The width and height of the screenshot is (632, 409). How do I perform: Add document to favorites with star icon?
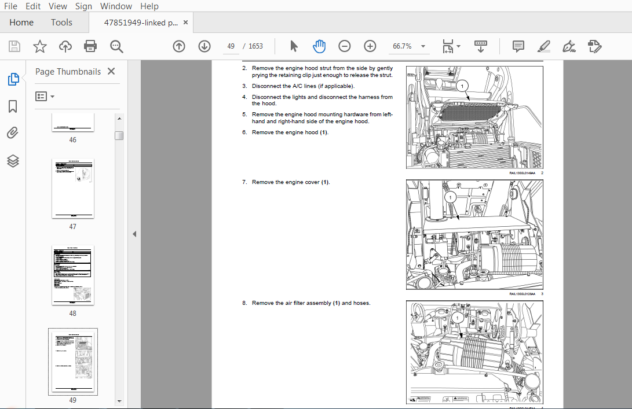[40, 46]
